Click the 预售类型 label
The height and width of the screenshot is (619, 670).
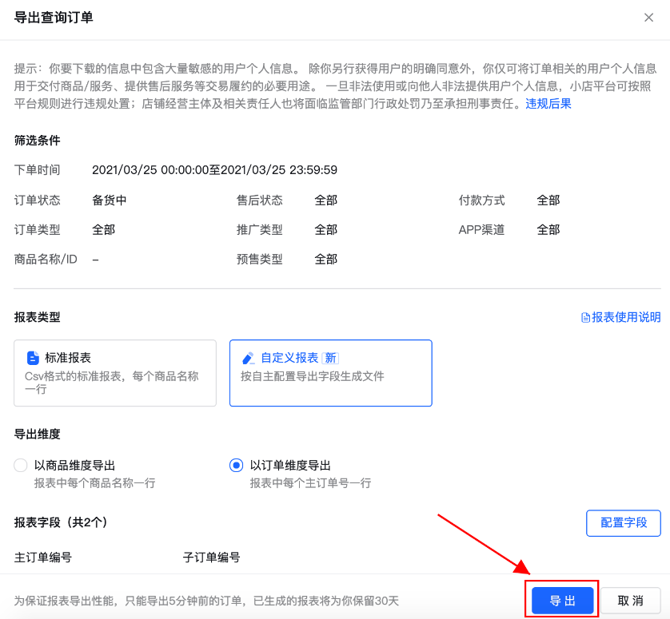[259, 259]
